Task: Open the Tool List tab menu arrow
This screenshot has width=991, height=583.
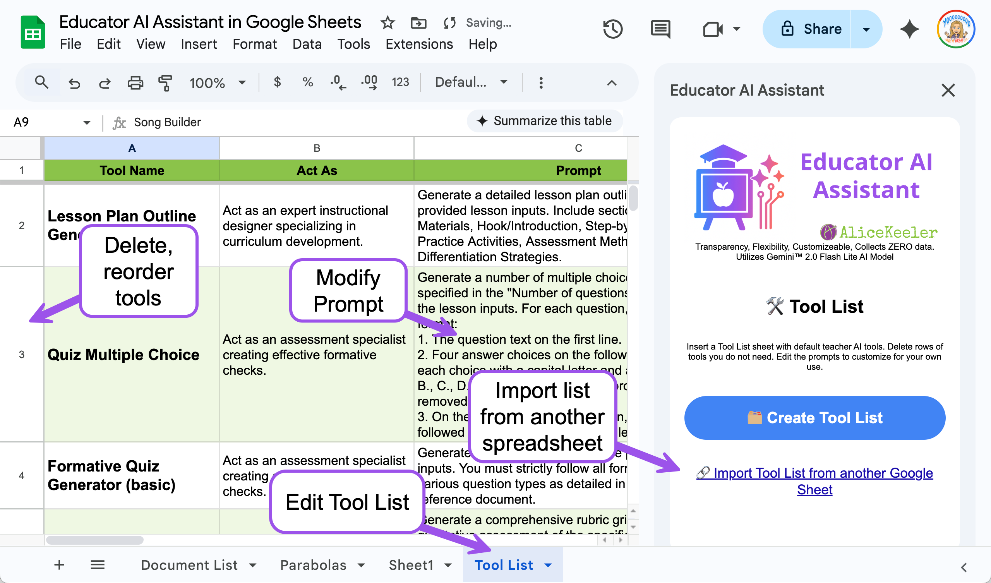Action: 548,565
